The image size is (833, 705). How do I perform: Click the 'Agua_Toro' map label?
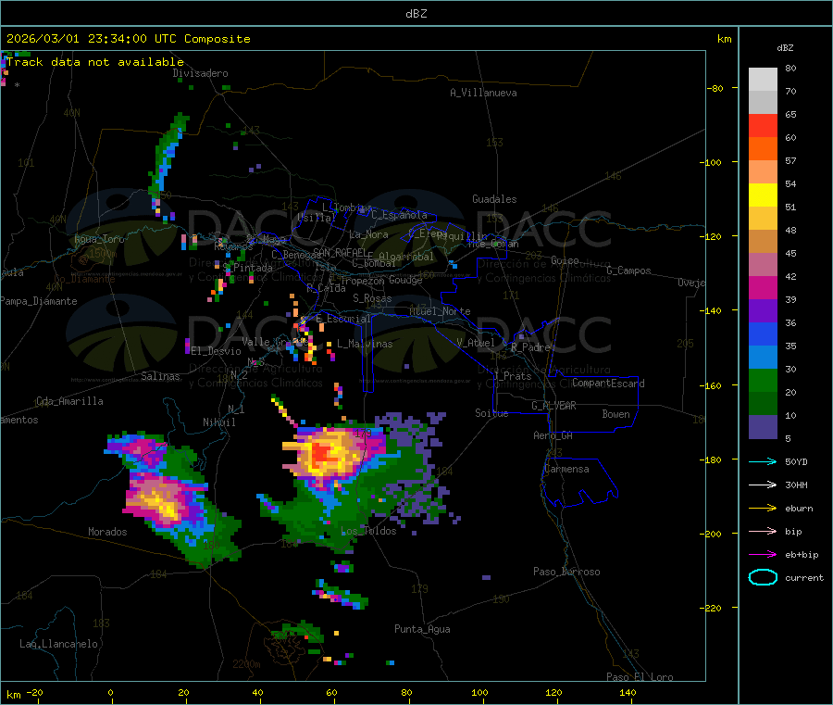(99, 239)
